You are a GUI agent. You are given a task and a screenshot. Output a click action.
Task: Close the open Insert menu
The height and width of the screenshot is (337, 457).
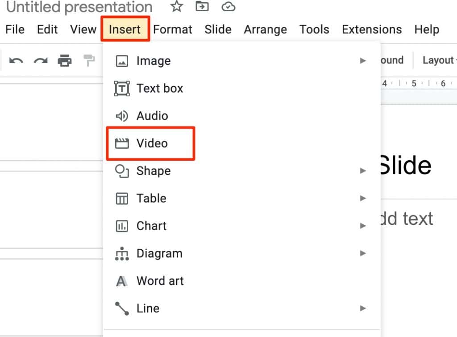point(125,29)
